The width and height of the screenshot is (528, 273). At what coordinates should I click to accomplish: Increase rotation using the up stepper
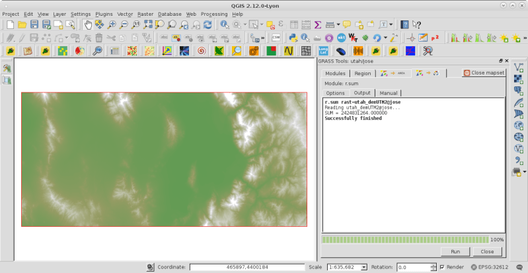point(434,265)
